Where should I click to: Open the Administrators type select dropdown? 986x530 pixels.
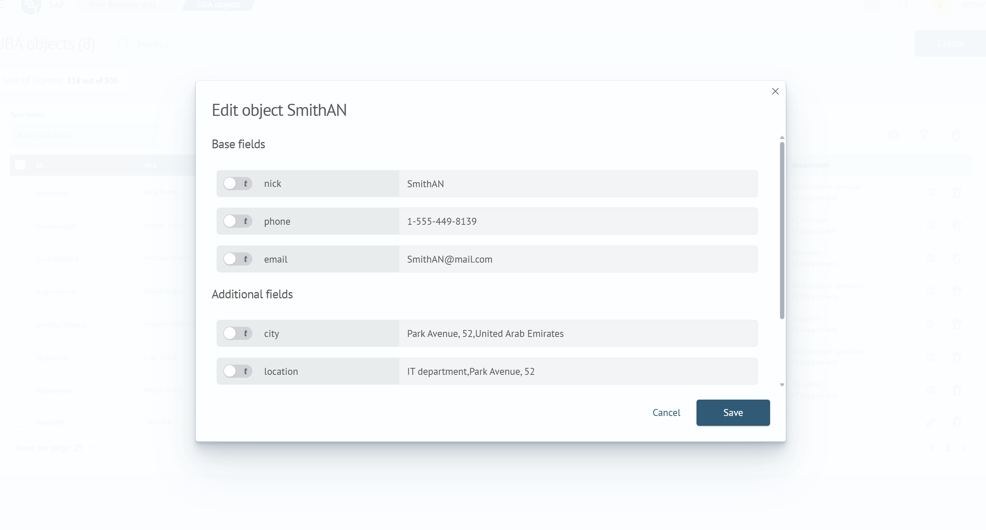click(x=82, y=135)
